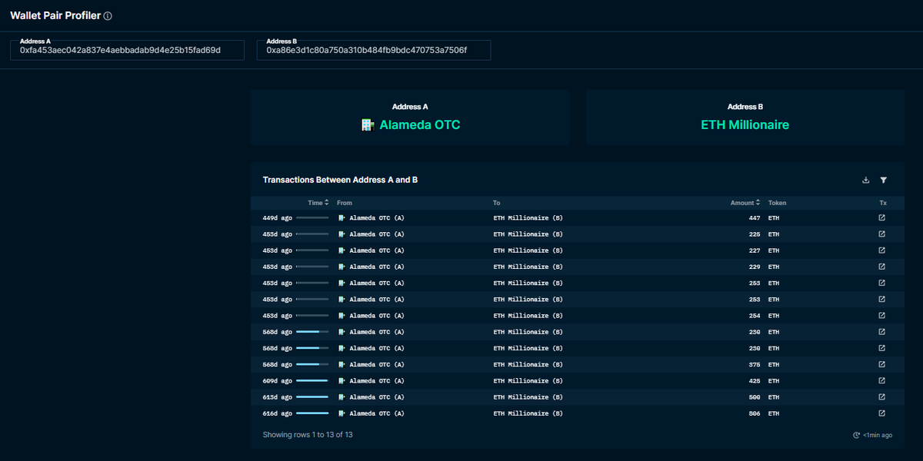This screenshot has width=923, height=461.
Task: Click the time bar in the 449d ago row
Action: point(312,218)
